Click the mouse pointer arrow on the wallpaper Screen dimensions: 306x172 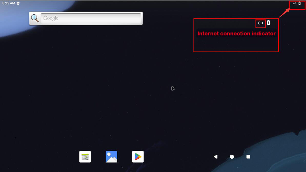click(173, 88)
